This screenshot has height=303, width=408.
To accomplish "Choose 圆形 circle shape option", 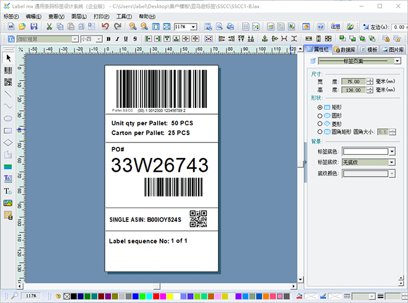I will coord(329,116).
